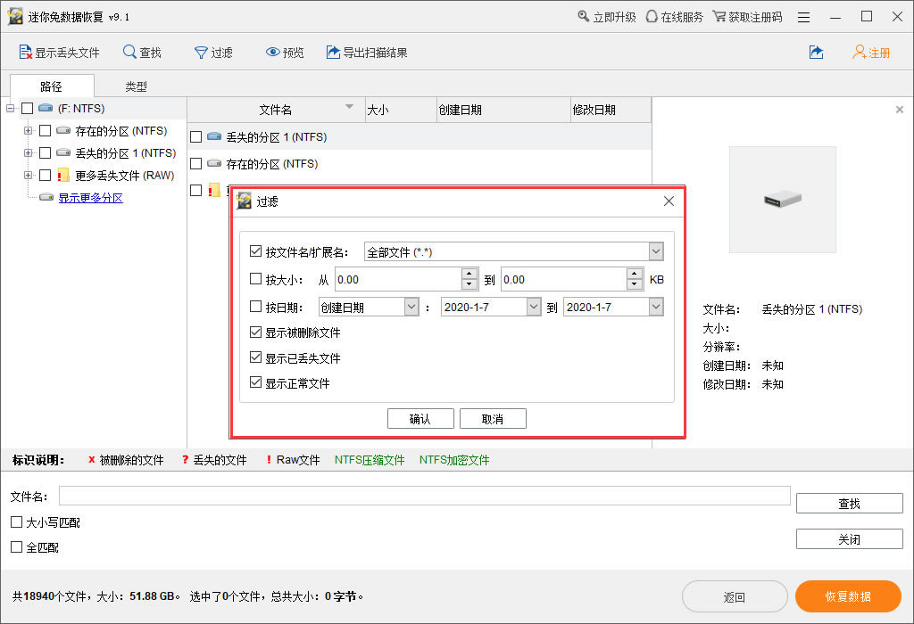Viewport: 914px width, 624px height.
Task: Open the hamburger menu in the title bar
Action: 804,17
